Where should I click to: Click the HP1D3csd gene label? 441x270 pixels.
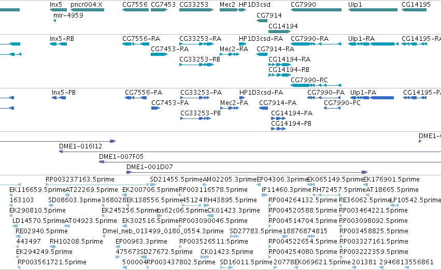coord(254,5)
